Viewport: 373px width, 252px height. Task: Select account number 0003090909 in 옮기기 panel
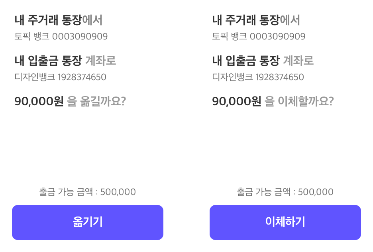pyautogui.click(x=80, y=37)
